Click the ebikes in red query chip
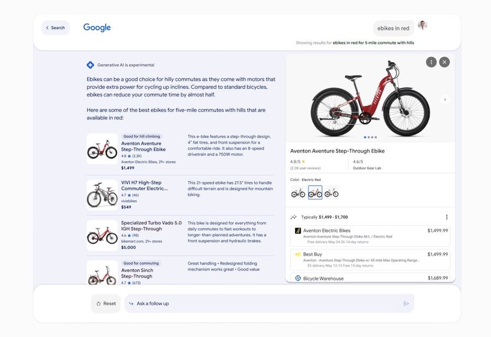The height and width of the screenshot is (337, 491). pos(393,28)
